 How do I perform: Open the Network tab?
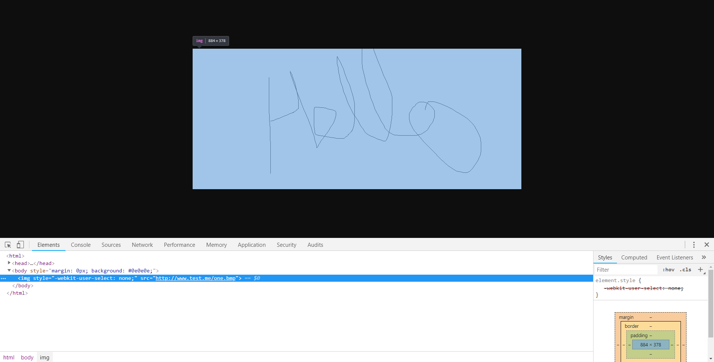coord(142,245)
